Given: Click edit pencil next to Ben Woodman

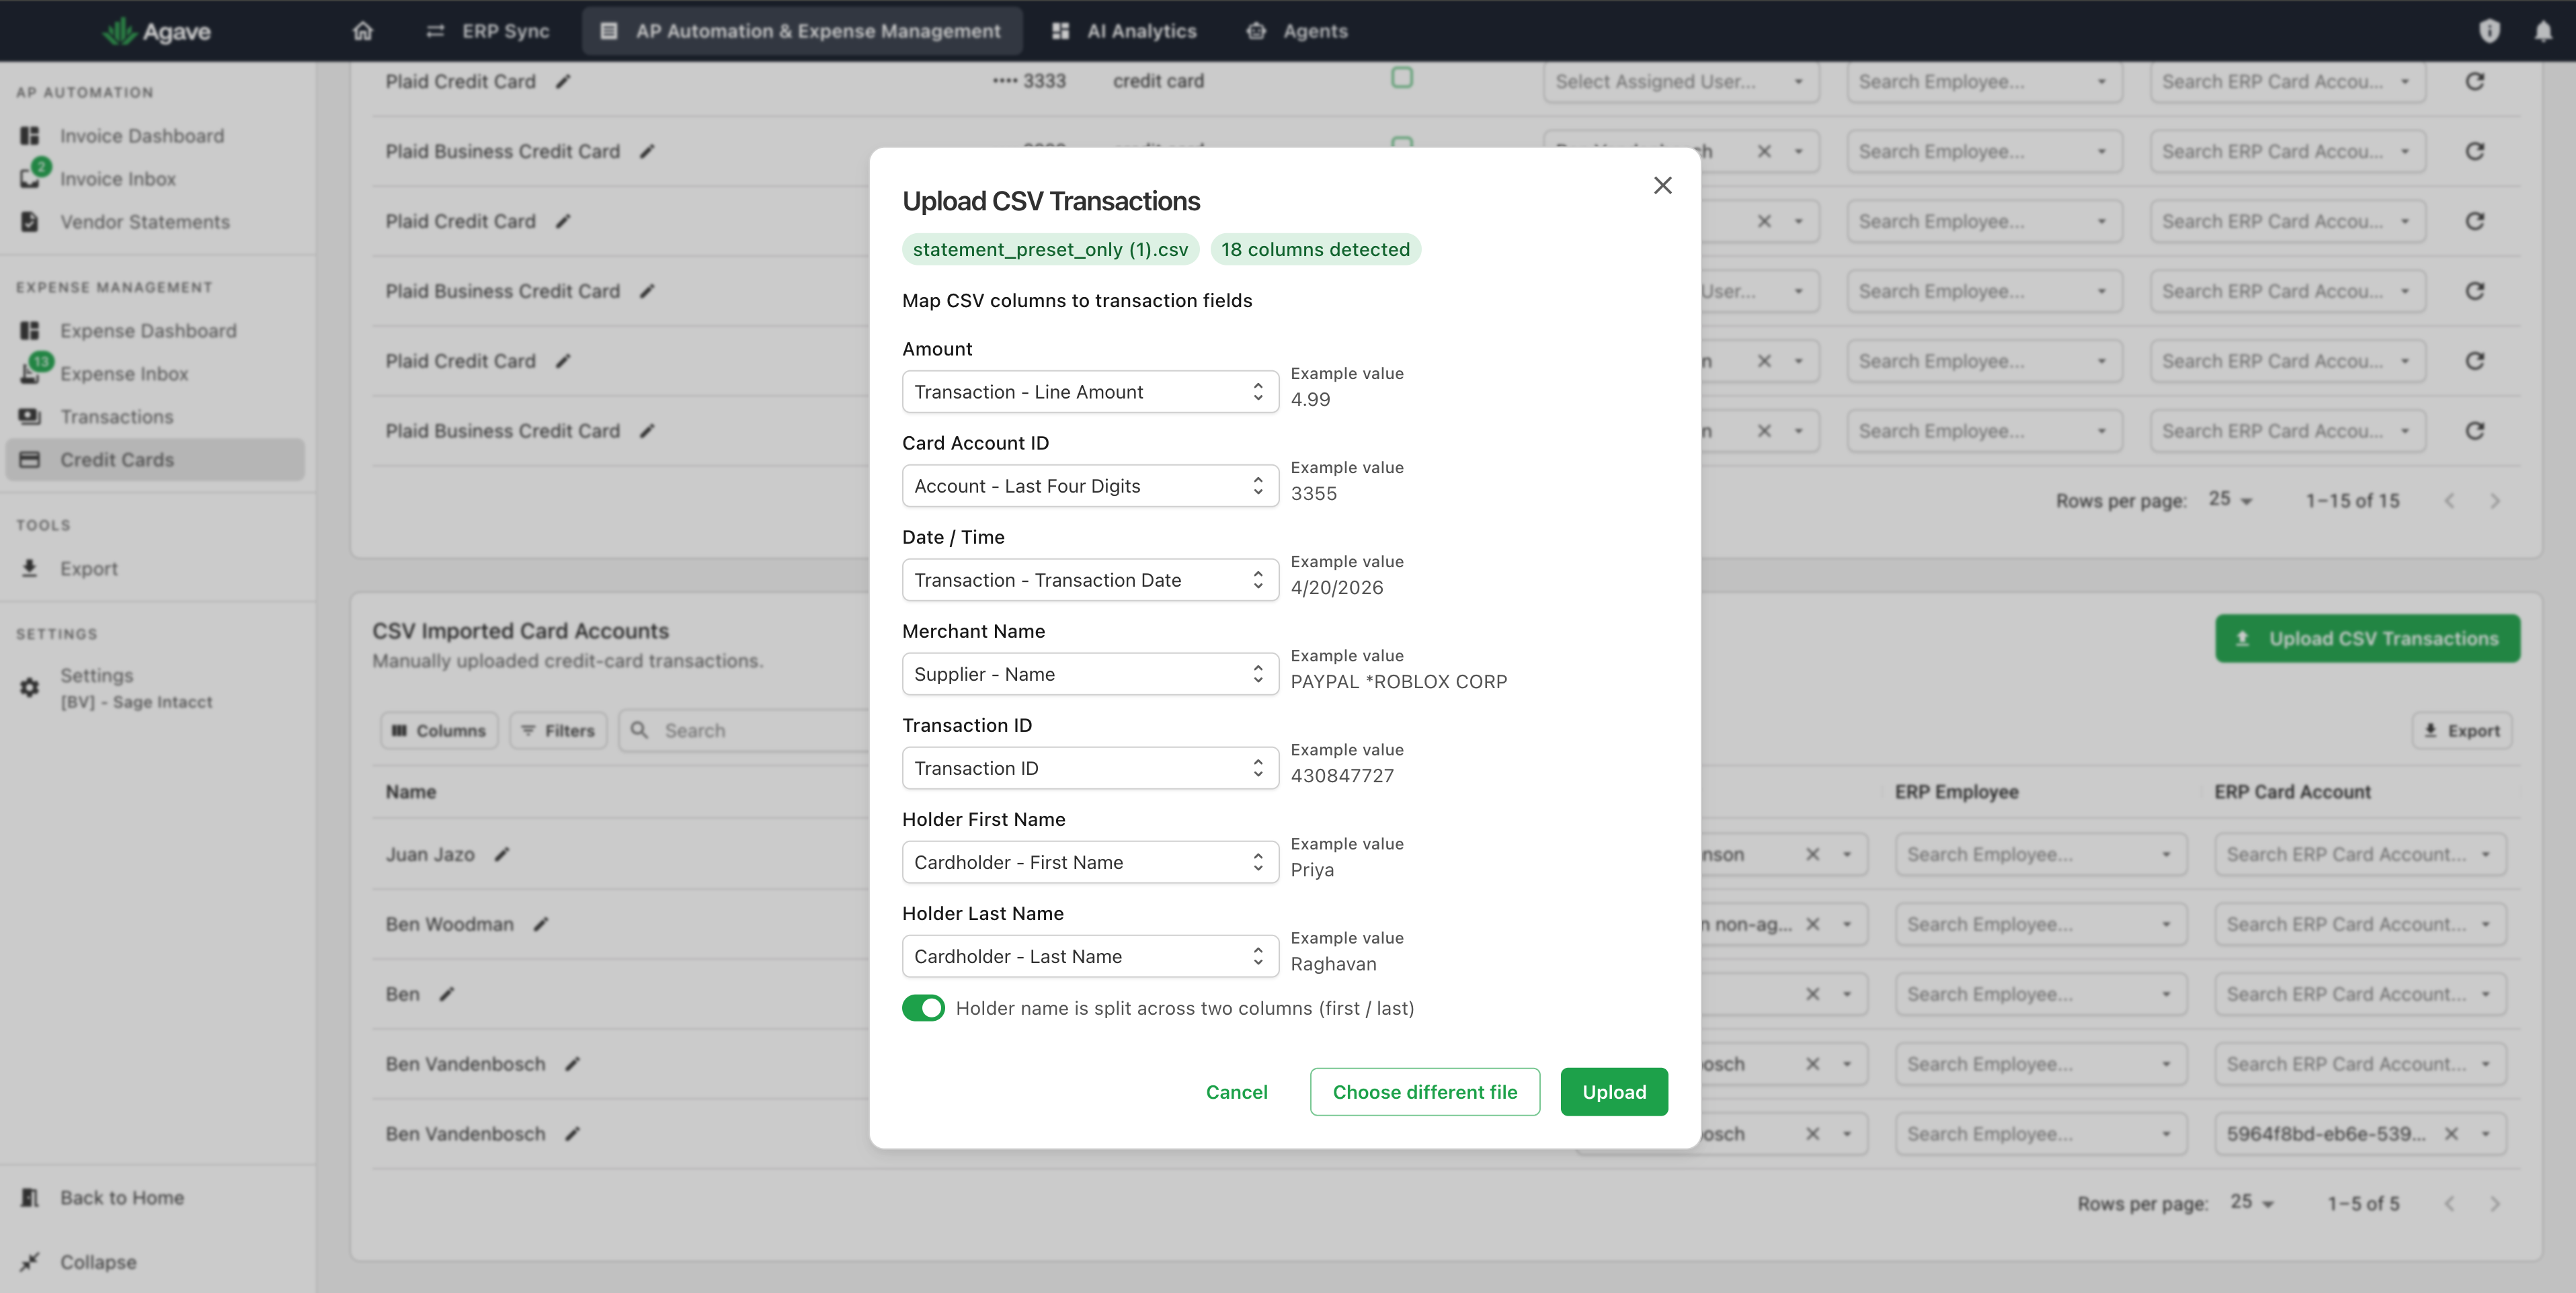Looking at the screenshot, I should pos(541,924).
